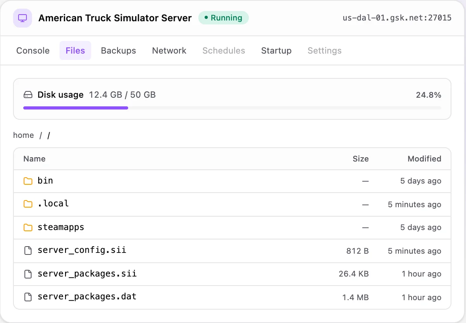Click server_packages.dat's 1 hour ago timestamp
The width and height of the screenshot is (466, 323).
coord(421,297)
